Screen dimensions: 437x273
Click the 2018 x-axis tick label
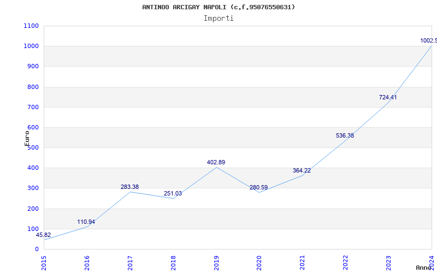click(173, 263)
